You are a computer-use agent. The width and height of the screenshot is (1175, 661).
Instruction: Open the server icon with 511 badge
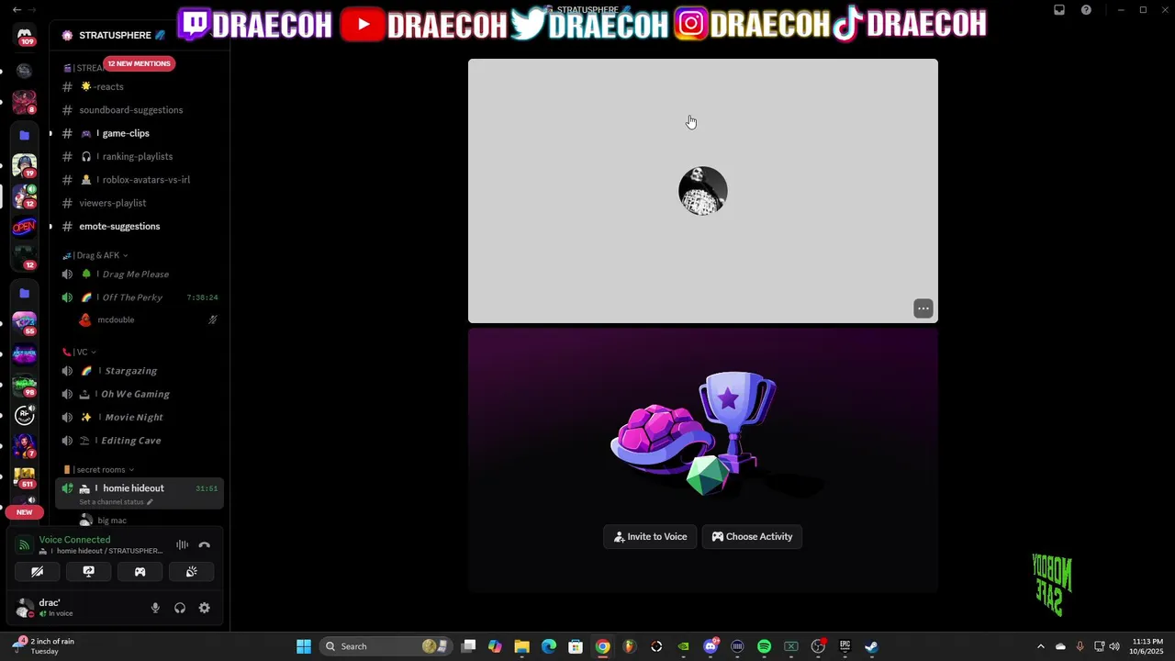(x=25, y=476)
